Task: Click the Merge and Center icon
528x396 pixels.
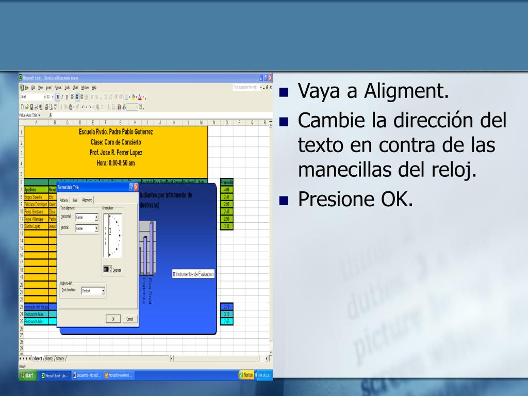Action: [86, 97]
